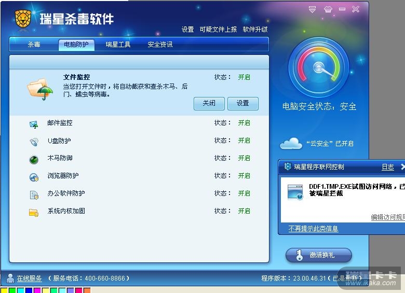Click the service phone 400-660-8866 text

tap(89, 278)
